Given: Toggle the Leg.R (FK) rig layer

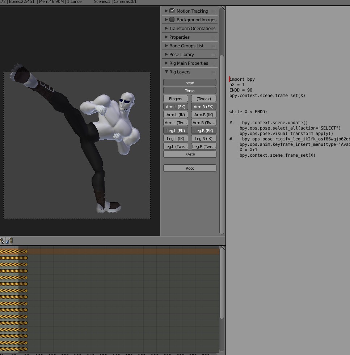Looking at the screenshot, I should pyautogui.click(x=203, y=130).
